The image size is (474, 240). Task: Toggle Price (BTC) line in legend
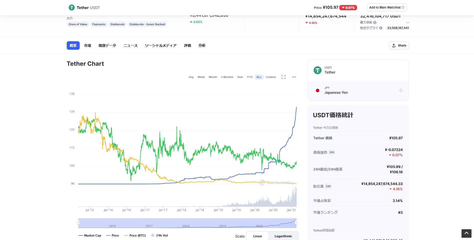(x=135, y=235)
